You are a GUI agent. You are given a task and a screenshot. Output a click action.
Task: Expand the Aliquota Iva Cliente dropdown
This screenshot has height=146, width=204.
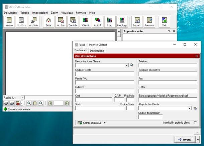[189, 108]
